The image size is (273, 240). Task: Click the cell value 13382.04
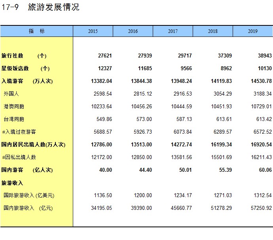(101, 81)
